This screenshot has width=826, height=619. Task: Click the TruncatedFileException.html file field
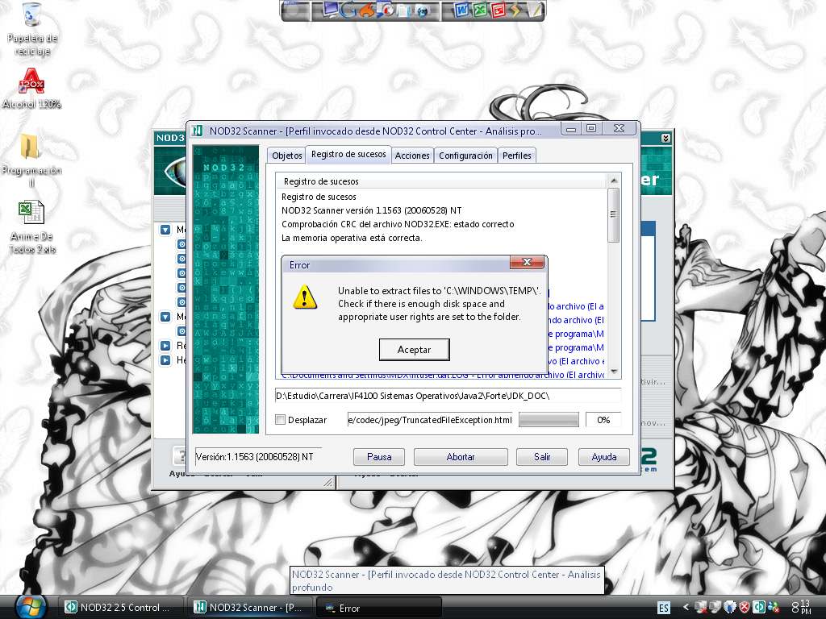(x=430, y=419)
